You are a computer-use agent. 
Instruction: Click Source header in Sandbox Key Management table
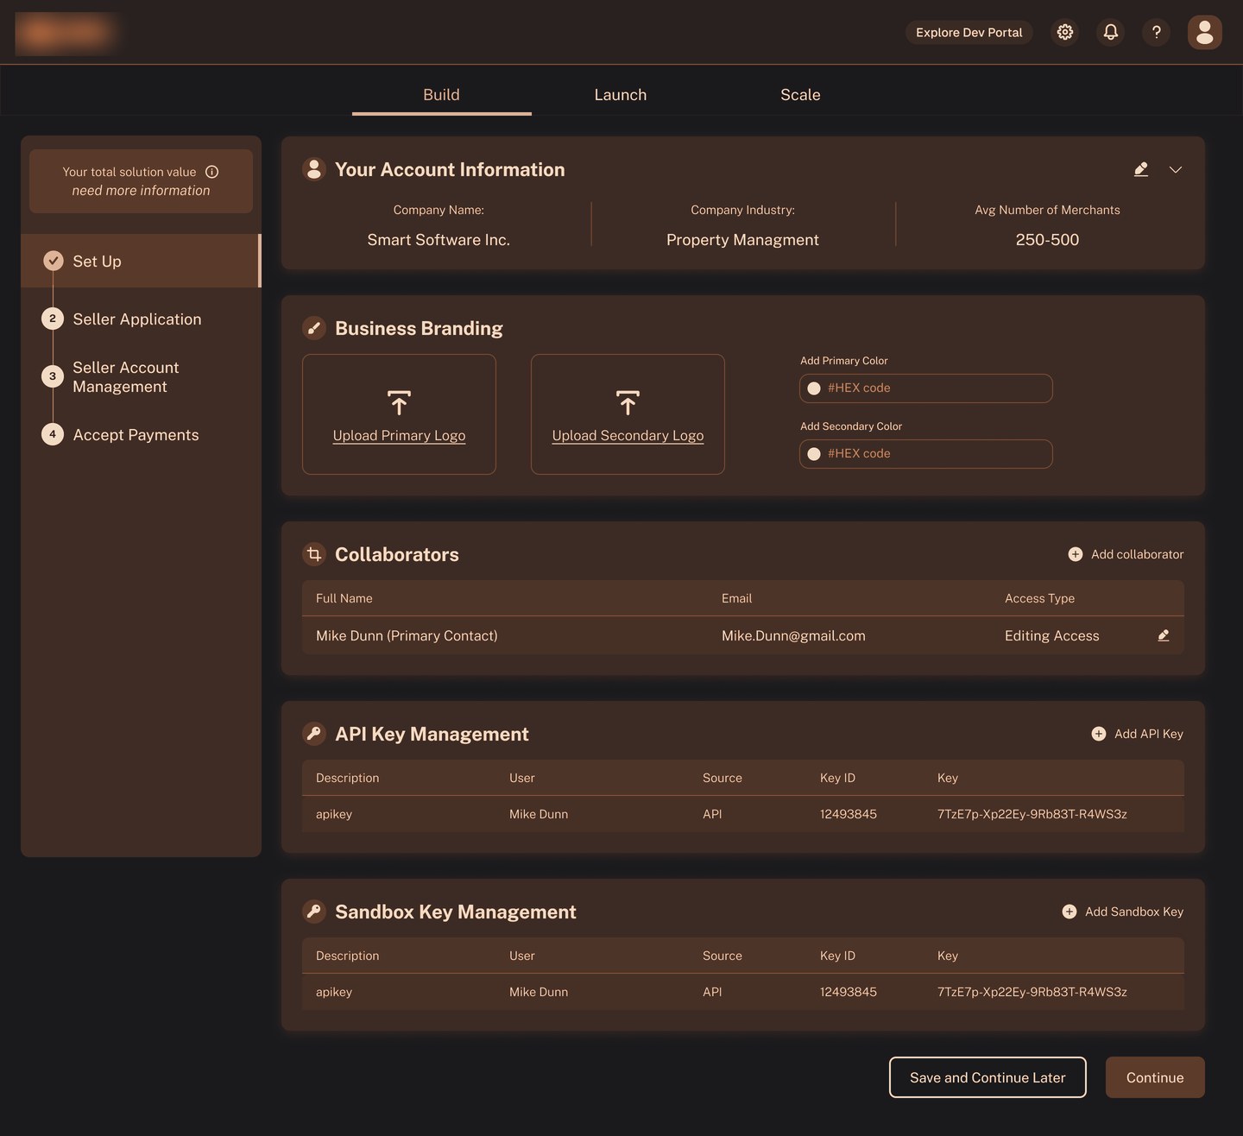click(x=722, y=956)
